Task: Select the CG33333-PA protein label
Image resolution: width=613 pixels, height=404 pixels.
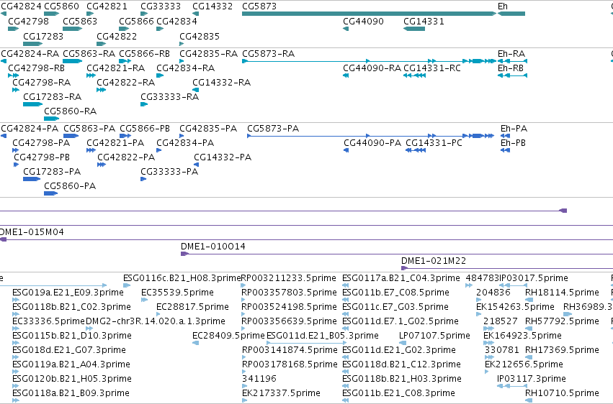Action: (169, 172)
